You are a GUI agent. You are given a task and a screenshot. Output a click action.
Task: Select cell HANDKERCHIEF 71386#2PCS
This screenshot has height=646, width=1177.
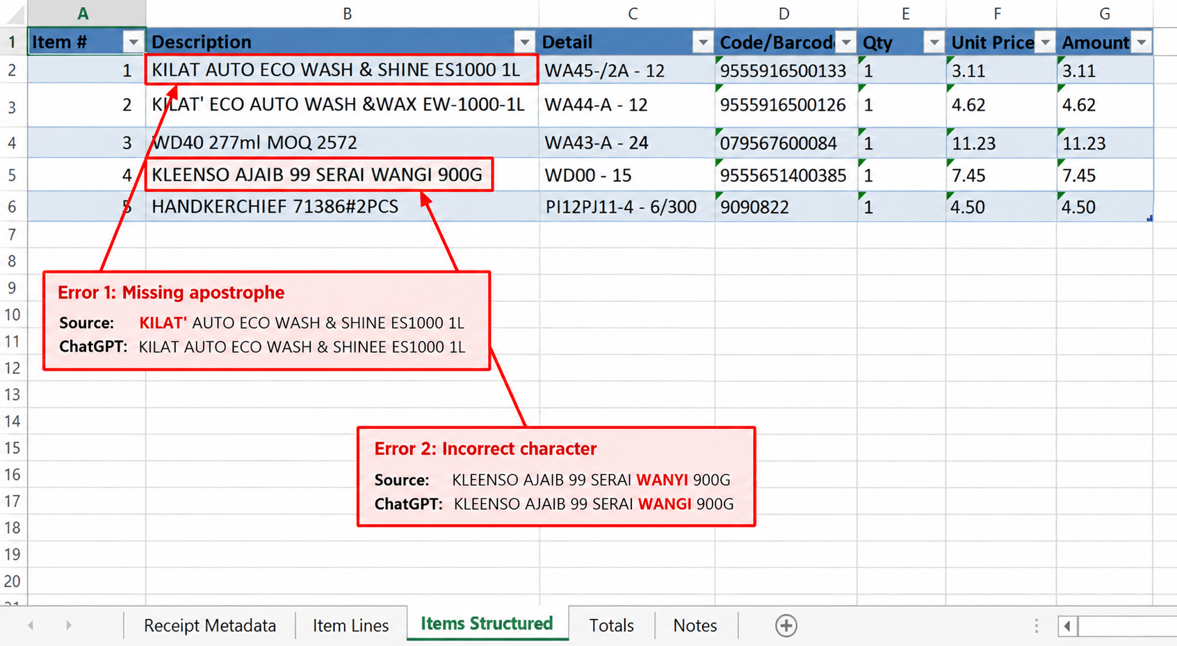[x=342, y=207]
